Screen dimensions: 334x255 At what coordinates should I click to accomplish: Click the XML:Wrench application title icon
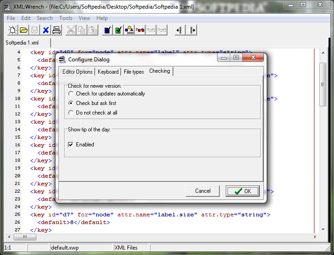click(7, 7)
